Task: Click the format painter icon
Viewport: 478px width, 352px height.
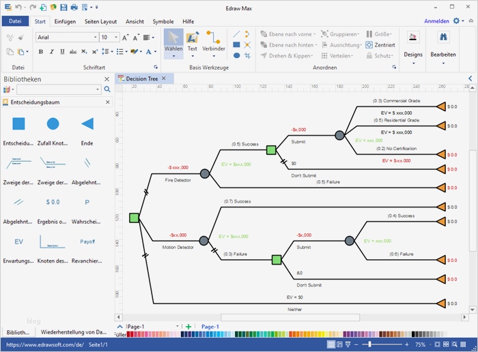Action: click(20, 38)
